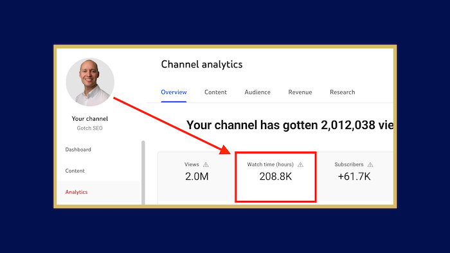This screenshot has height=253, width=450.
Task: Click the 208.8K watch time value
Action: click(276, 177)
